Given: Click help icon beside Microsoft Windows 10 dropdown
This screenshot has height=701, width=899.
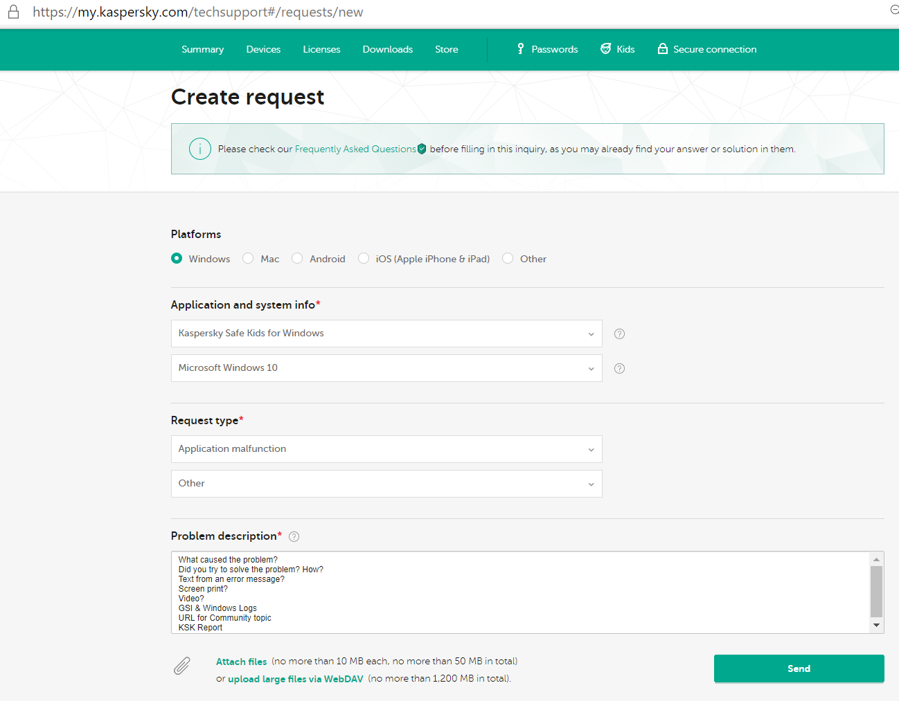Looking at the screenshot, I should point(620,368).
